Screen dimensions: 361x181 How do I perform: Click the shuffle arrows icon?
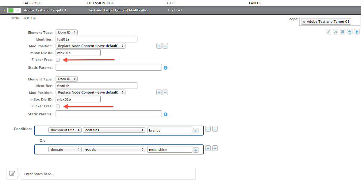336,32
